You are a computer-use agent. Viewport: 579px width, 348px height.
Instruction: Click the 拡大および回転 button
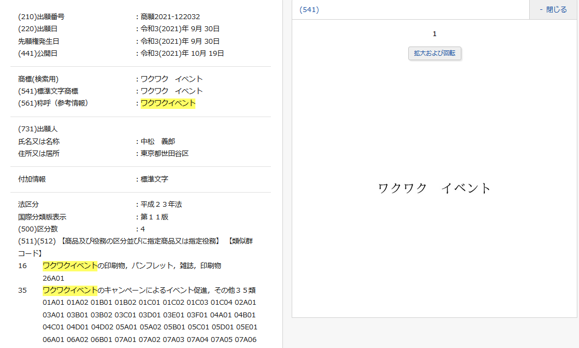(435, 53)
